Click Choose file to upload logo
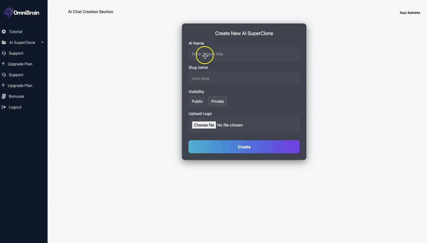 (x=204, y=125)
